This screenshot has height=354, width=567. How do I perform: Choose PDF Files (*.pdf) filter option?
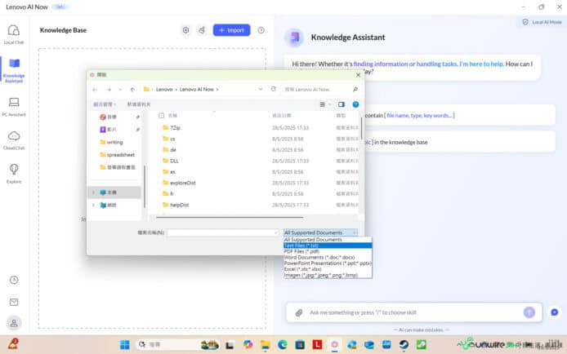pyautogui.click(x=328, y=251)
